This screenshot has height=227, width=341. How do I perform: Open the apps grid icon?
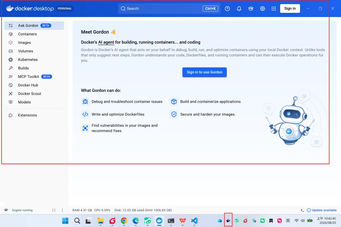click(273, 9)
